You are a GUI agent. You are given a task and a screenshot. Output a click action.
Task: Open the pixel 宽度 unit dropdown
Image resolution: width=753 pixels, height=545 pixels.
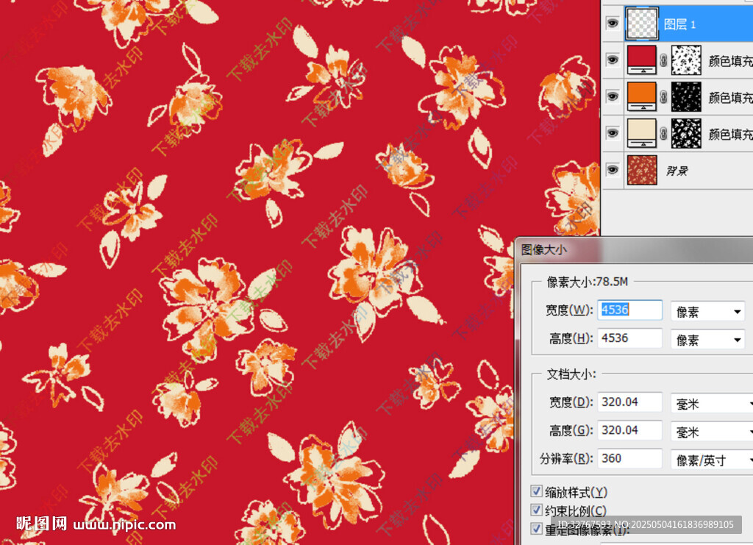pyautogui.click(x=707, y=311)
